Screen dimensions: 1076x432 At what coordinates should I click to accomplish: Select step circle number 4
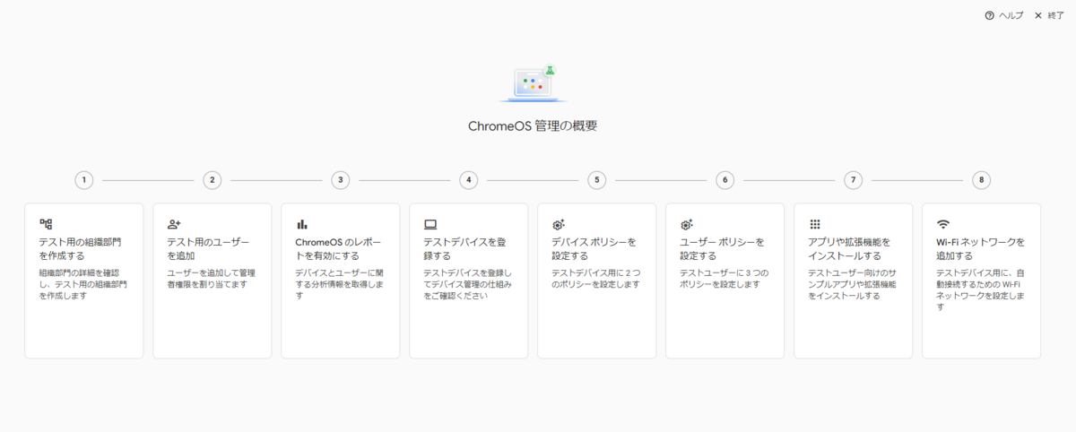pyautogui.click(x=469, y=180)
